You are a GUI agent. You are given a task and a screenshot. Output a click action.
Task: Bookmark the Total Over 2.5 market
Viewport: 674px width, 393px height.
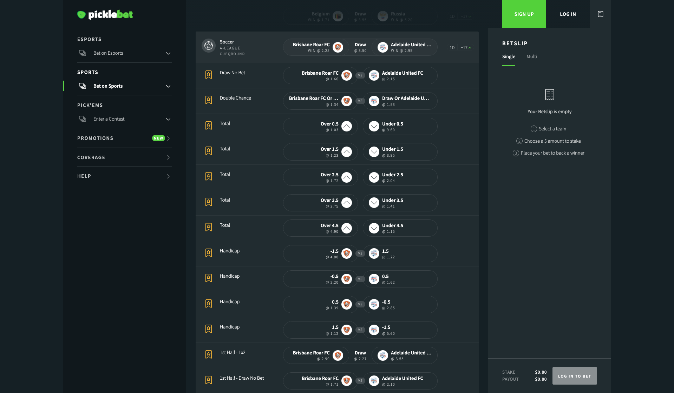click(209, 176)
